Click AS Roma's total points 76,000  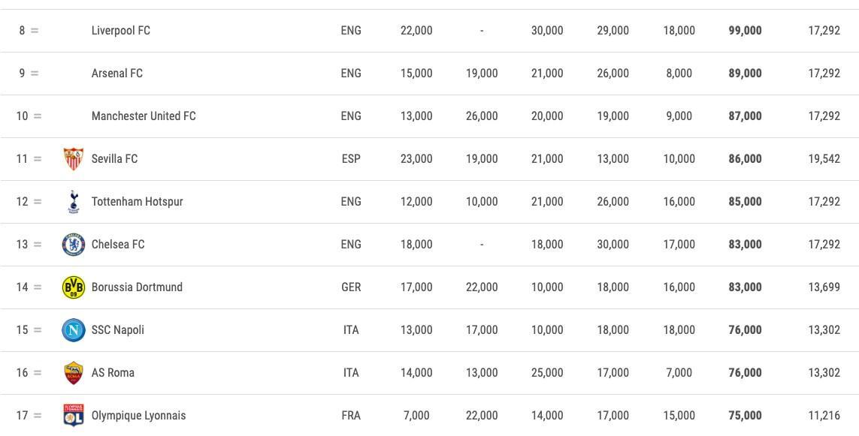745,372
